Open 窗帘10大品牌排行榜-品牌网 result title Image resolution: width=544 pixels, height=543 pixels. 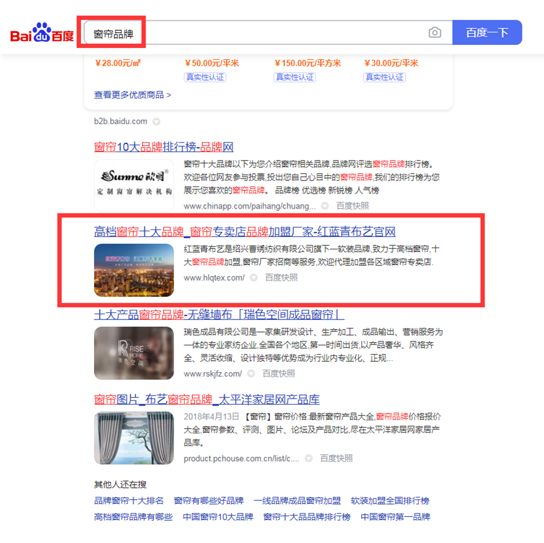coord(164,147)
